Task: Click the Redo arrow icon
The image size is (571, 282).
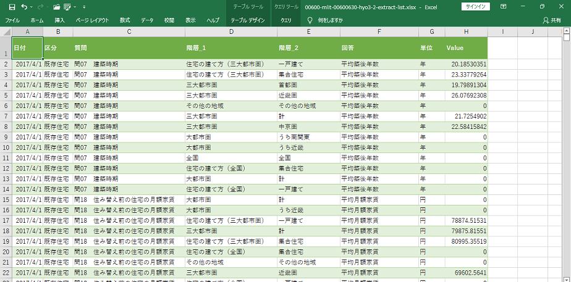Action: tap(40, 7)
